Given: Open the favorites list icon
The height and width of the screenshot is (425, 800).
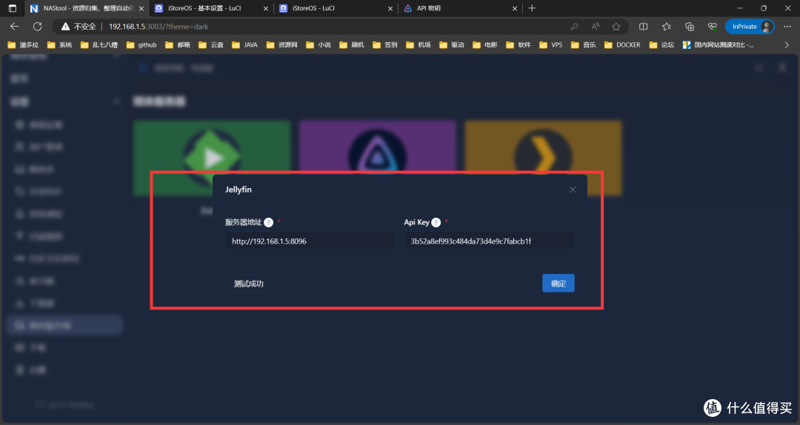Looking at the screenshot, I should 667,27.
